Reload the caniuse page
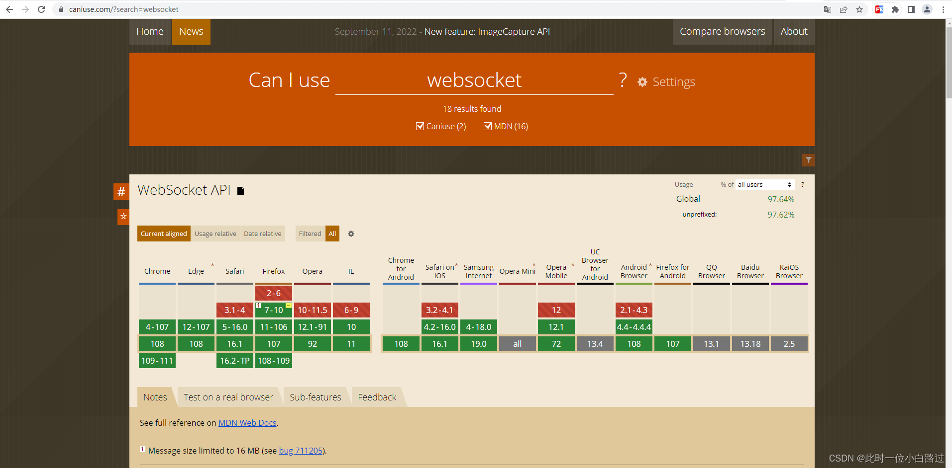This screenshot has height=468, width=952. coord(41,9)
